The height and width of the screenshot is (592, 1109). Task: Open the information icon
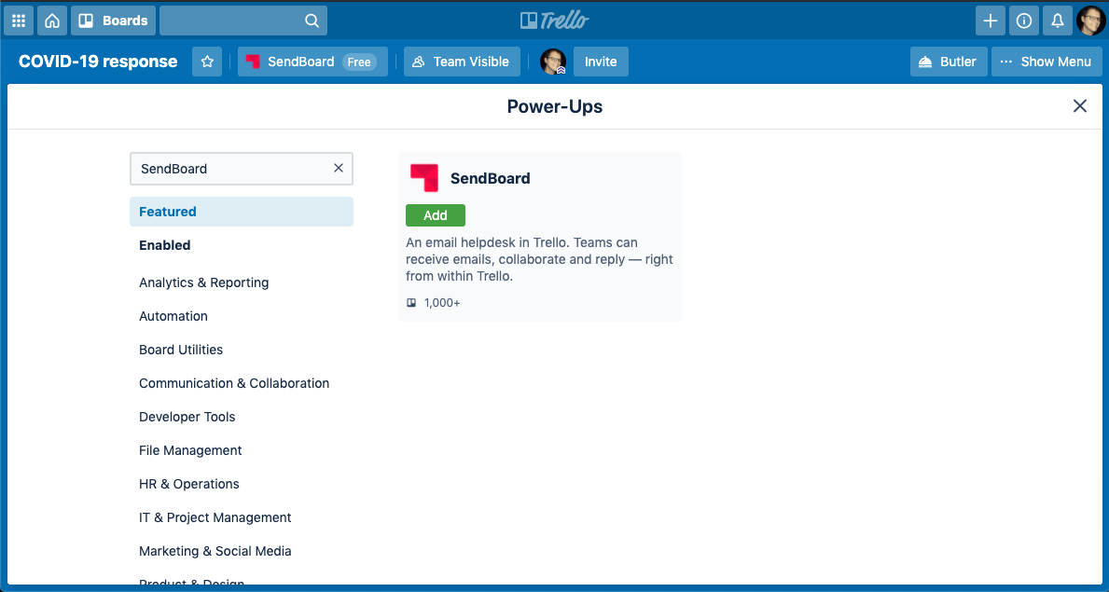tap(1023, 21)
